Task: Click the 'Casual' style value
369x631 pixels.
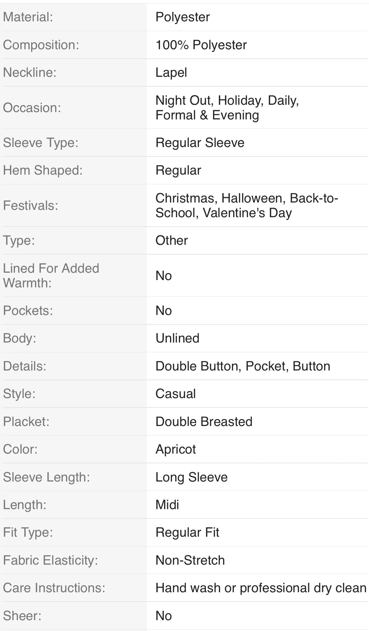Action: click(x=176, y=394)
